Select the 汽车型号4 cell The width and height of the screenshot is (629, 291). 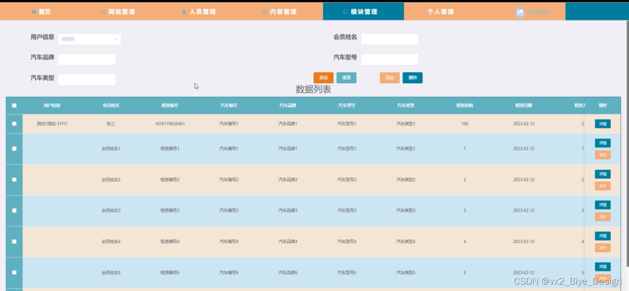pyautogui.click(x=347, y=241)
